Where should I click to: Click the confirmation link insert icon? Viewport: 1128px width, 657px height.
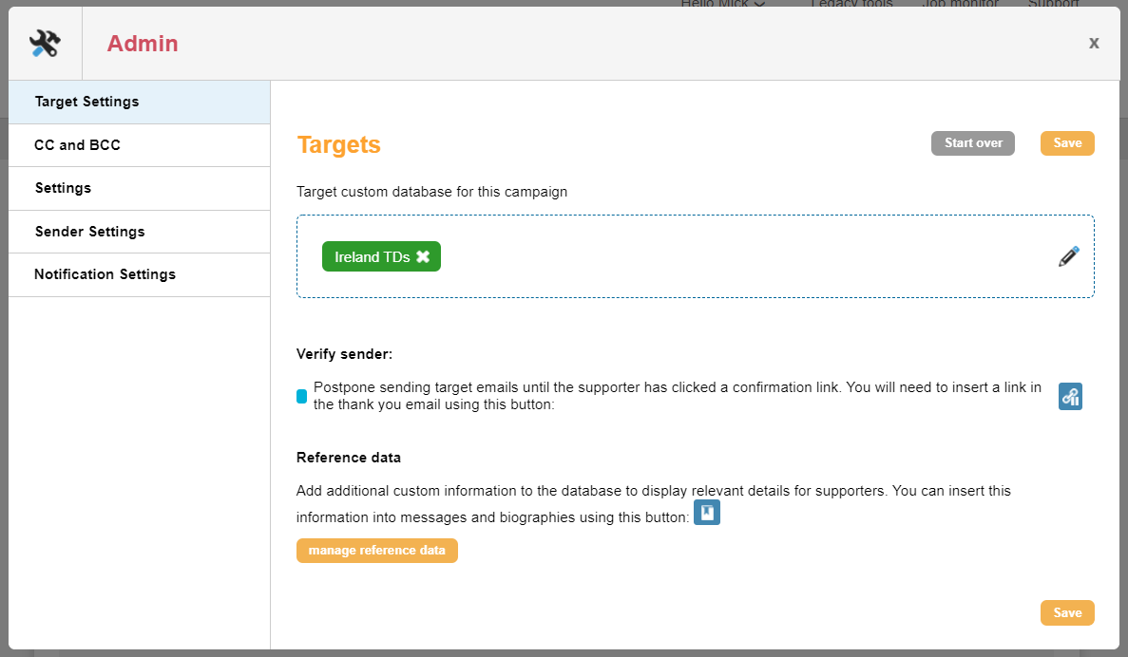tap(1070, 396)
